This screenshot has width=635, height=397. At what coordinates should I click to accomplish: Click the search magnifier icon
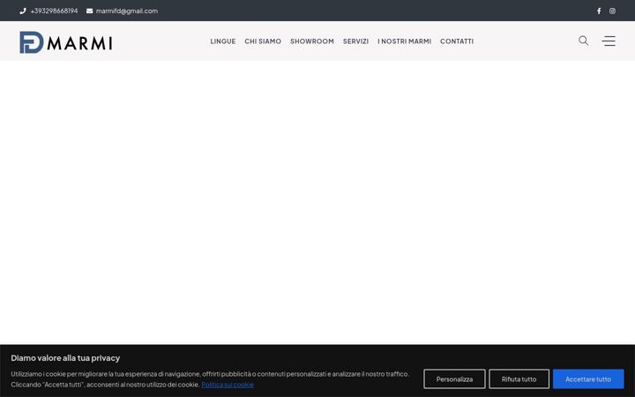(584, 41)
